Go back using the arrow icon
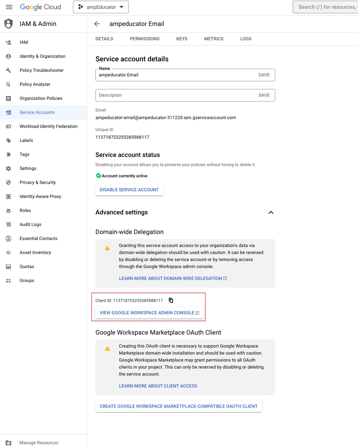Image resolution: width=358 pixels, height=446 pixels. coord(97,24)
